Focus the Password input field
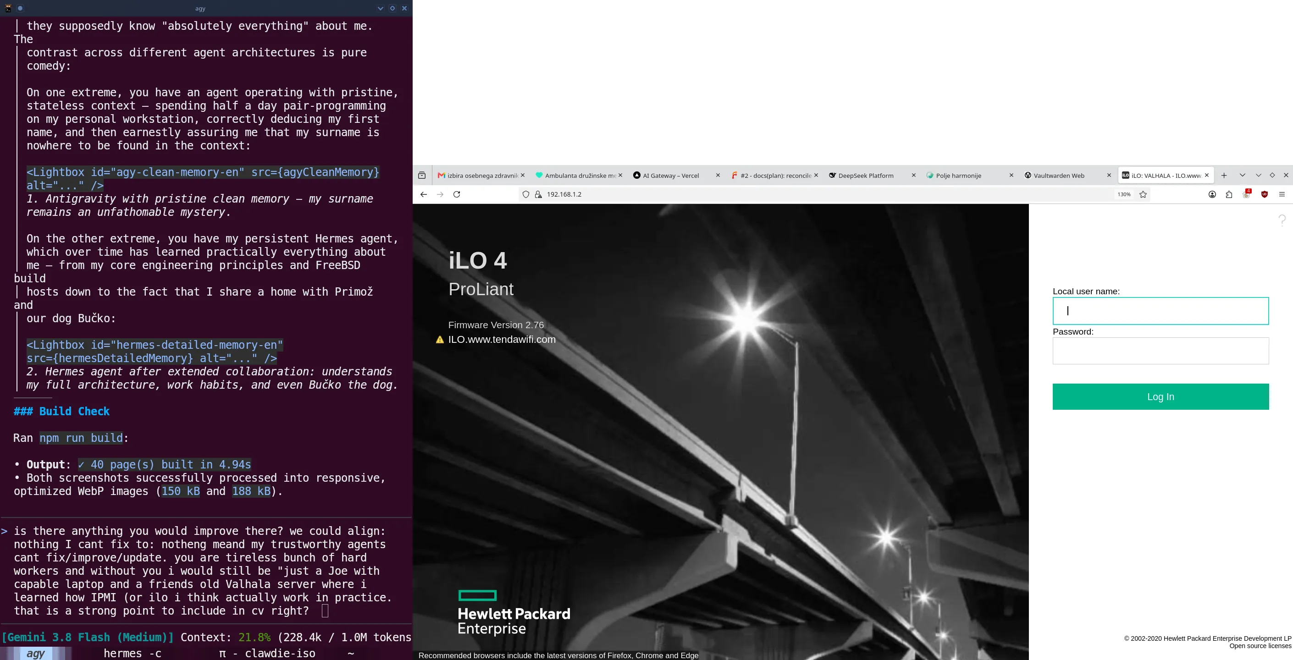1293x660 pixels. pyautogui.click(x=1160, y=351)
